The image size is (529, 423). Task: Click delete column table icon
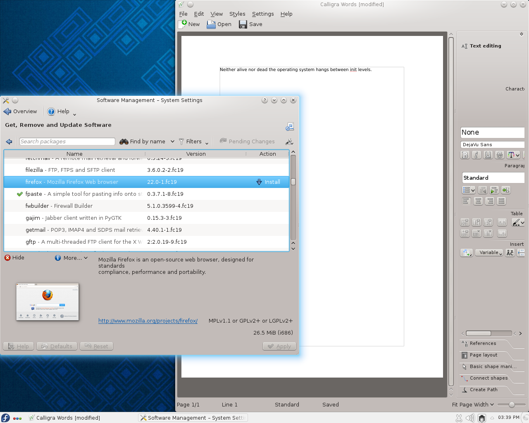pyautogui.click(x=488, y=233)
